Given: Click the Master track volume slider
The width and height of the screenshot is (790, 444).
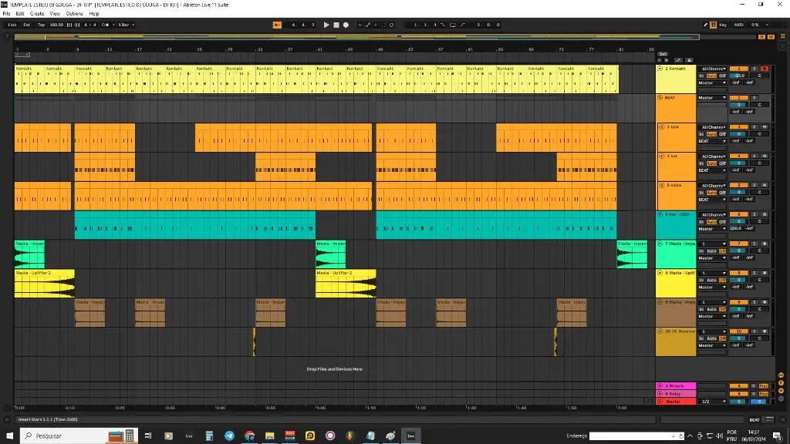Looking at the screenshot, I should pyautogui.click(x=738, y=402).
